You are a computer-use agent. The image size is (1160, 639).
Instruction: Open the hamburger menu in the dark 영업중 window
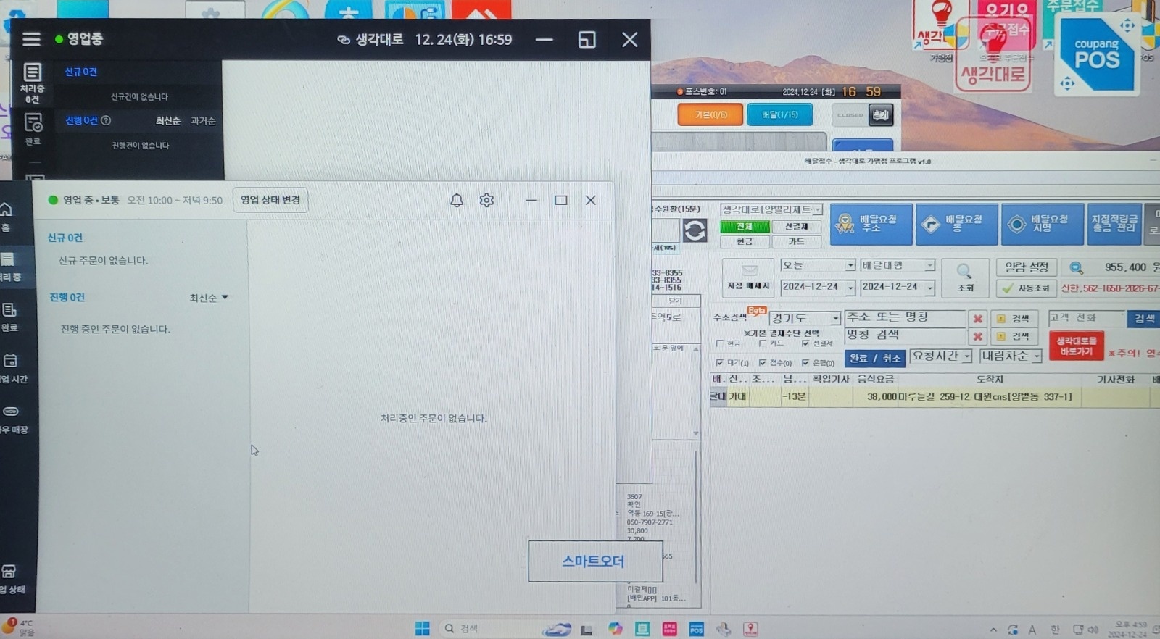tap(31, 39)
